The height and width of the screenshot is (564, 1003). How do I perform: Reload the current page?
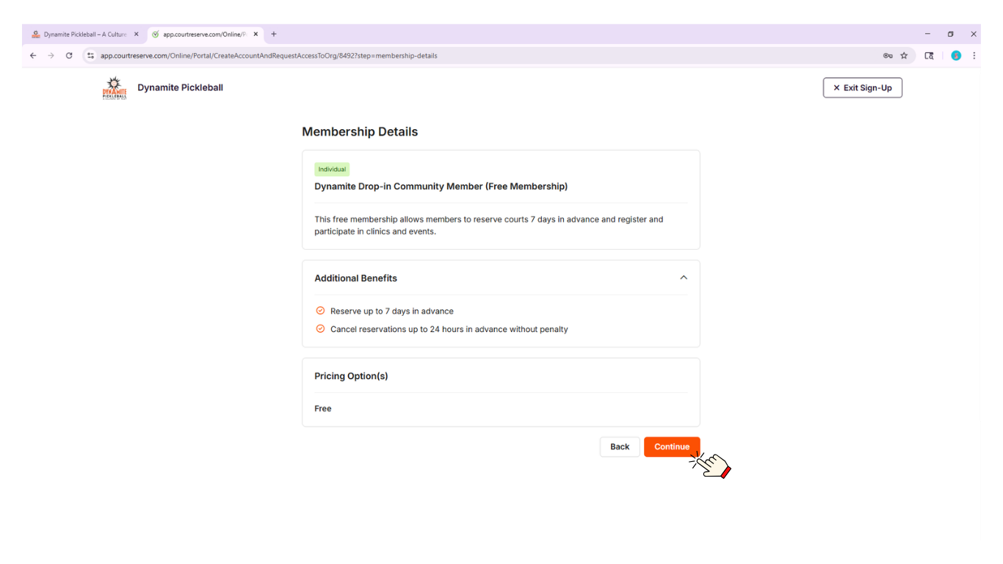pos(69,56)
